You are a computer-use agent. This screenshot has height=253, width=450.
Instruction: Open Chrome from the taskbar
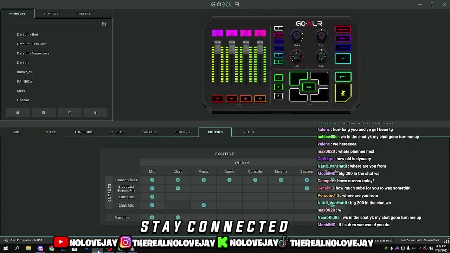pos(52,248)
